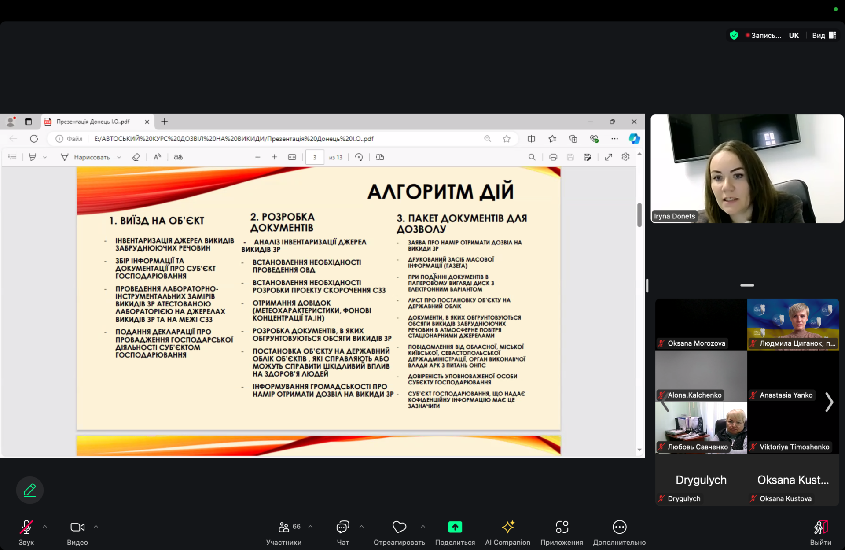The width and height of the screenshot is (845, 550).
Task: Open the React menu heart icon
Action: click(399, 527)
